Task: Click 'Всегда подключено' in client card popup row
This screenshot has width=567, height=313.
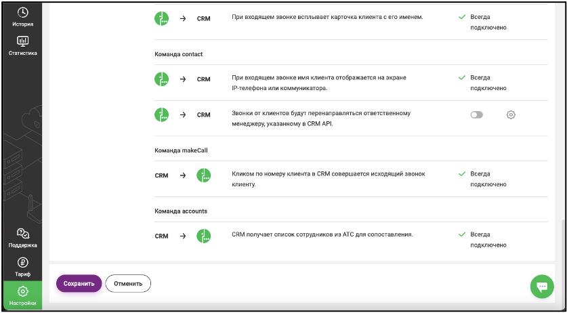Action: 488,22
